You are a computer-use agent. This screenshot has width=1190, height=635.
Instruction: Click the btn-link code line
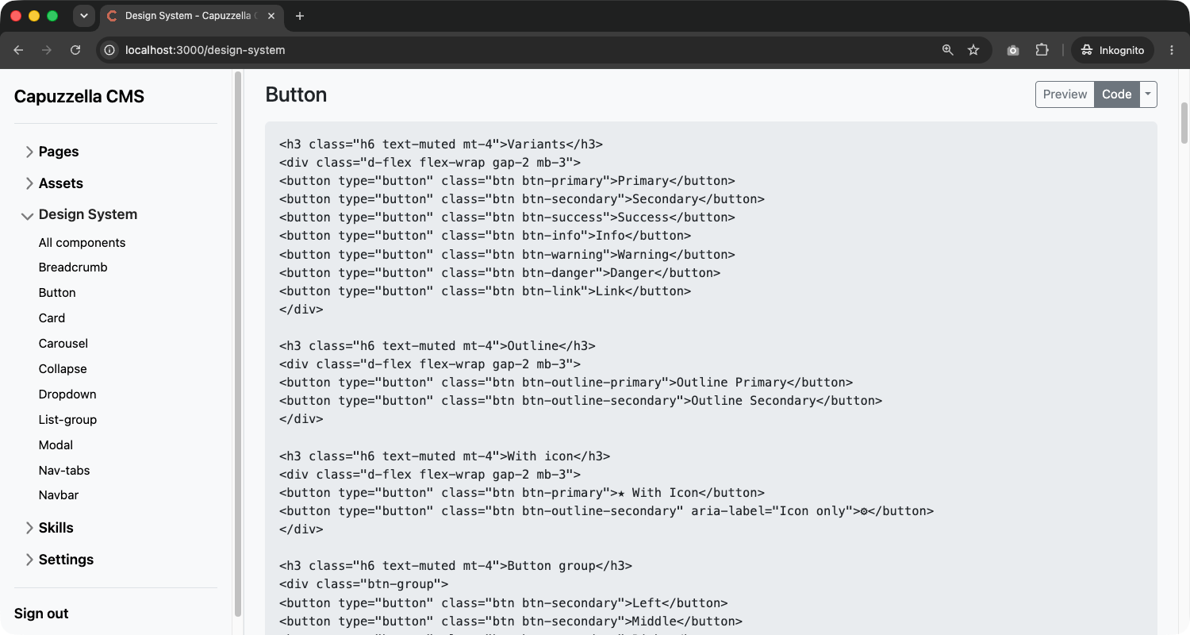[485, 291]
